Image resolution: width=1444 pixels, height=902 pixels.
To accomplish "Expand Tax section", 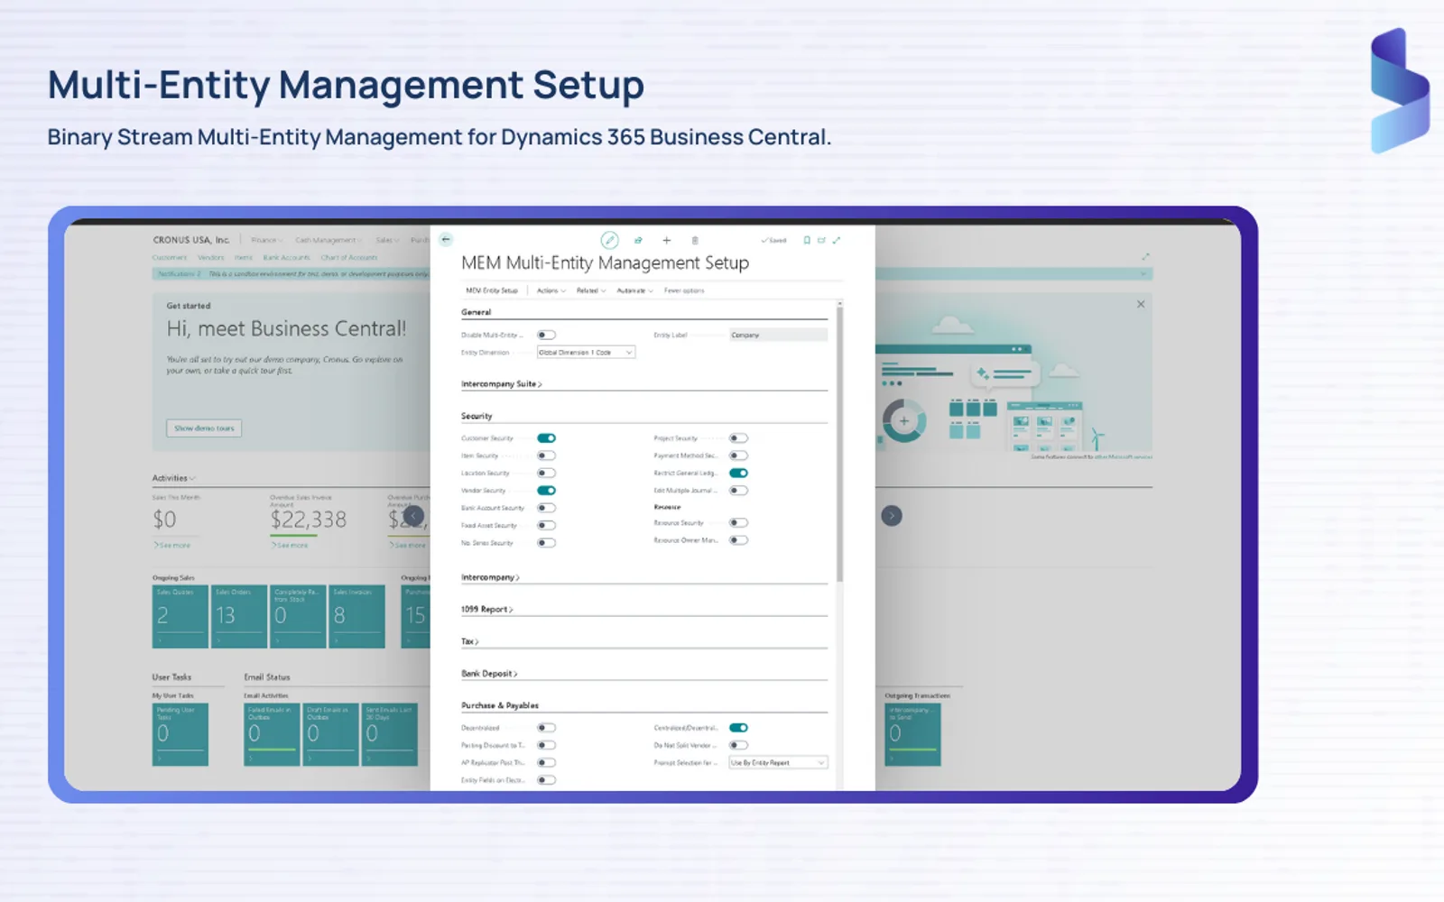I will (470, 642).
